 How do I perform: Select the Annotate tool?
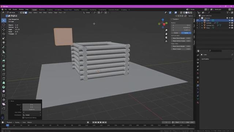4,47
